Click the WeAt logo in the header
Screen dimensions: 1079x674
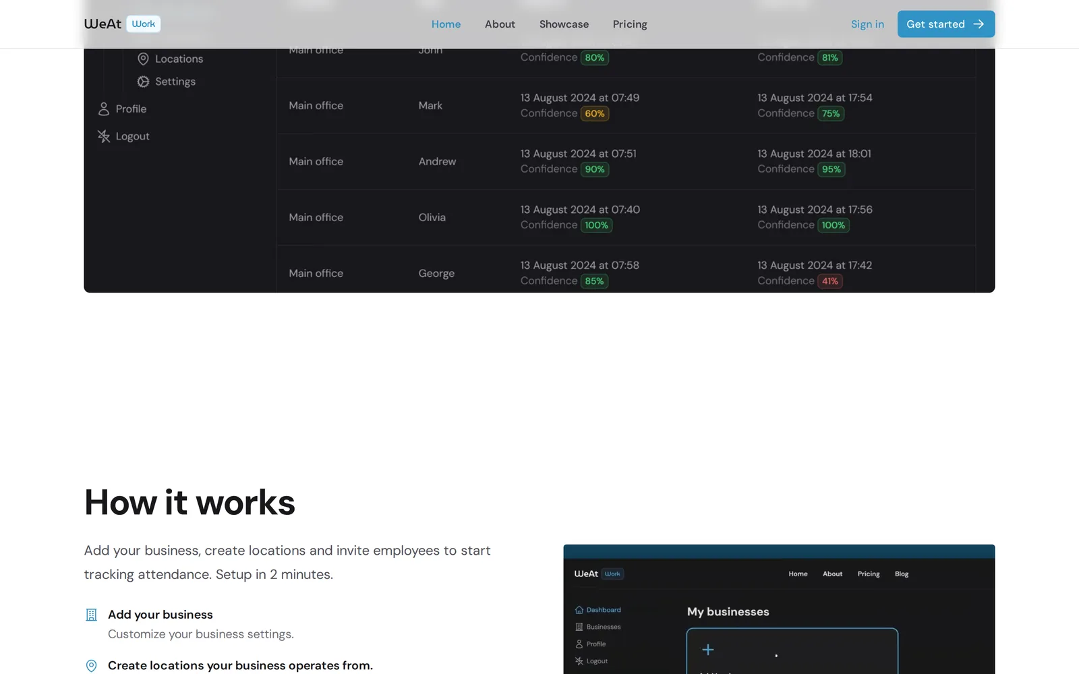coord(103,24)
